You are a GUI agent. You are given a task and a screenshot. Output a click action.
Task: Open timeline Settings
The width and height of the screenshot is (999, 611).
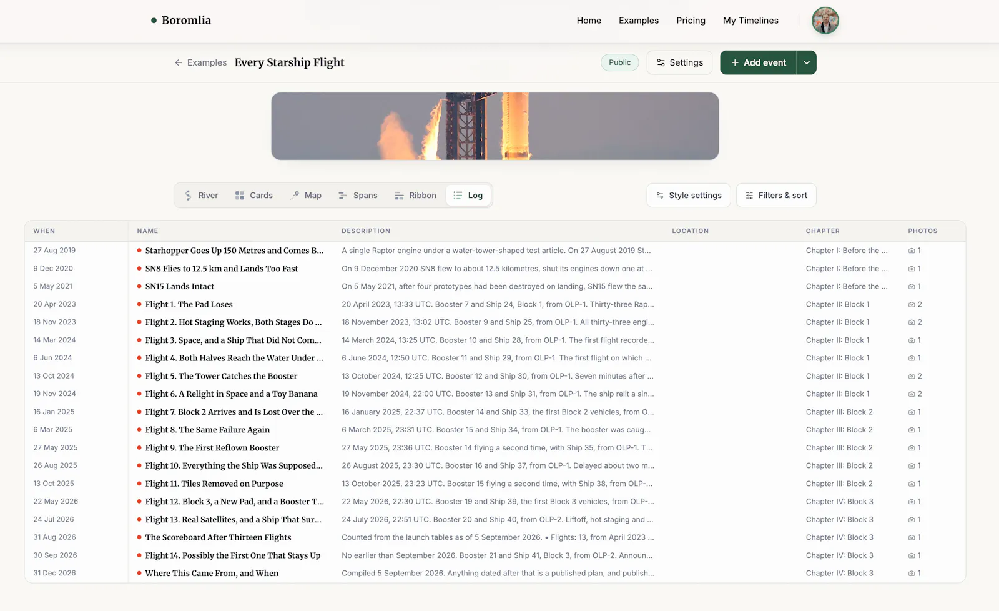pos(679,62)
